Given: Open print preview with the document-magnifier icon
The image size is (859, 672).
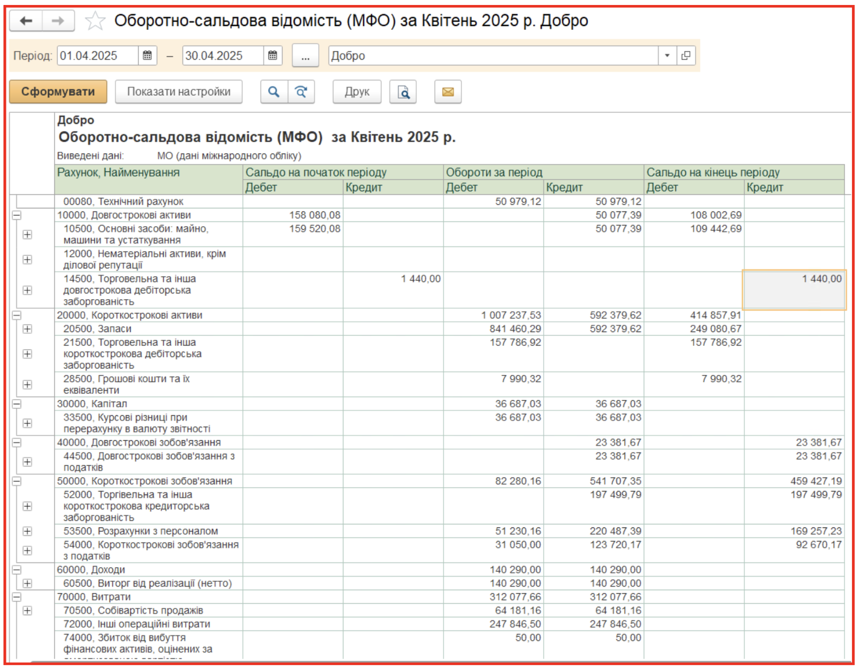Looking at the screenshot, I should pos(403,92).
